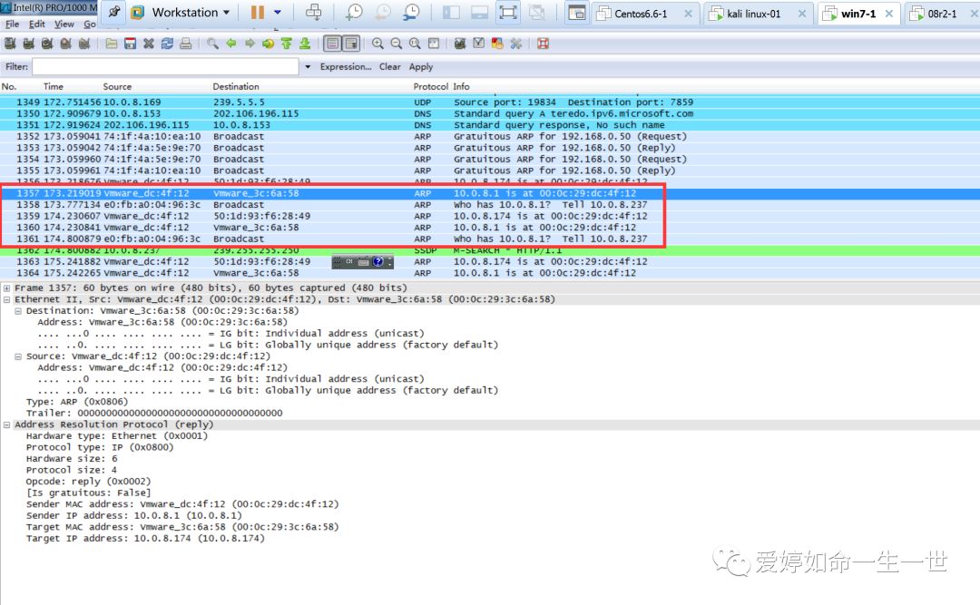Reload the capture file icon
This screenshot has height=605, width=980.
[x=167, y=44]
